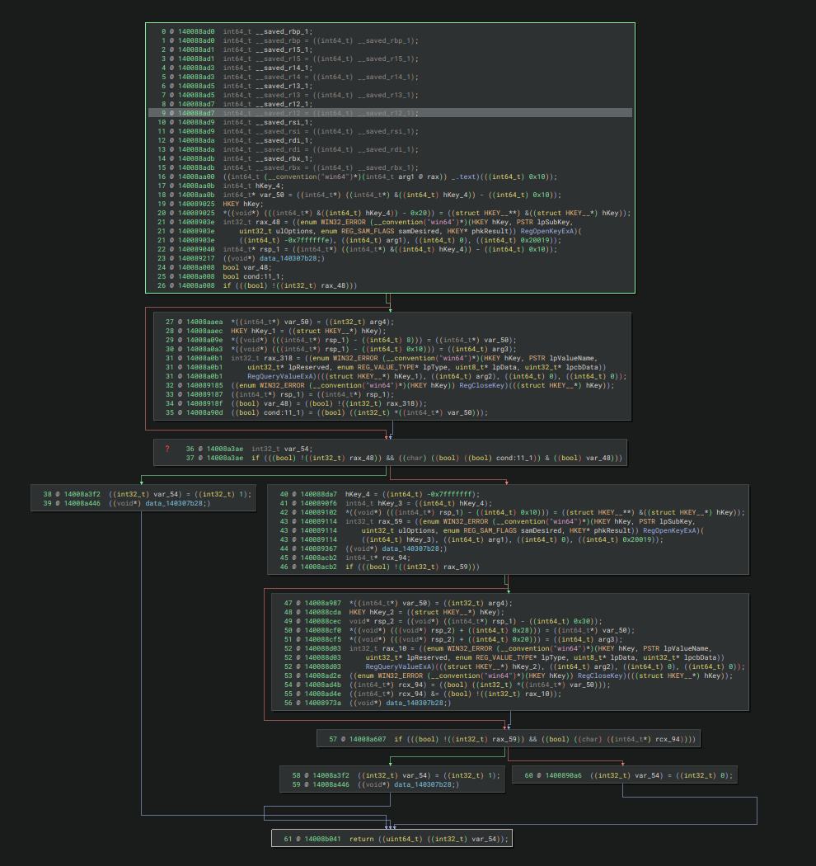
Task: Click address 14008b041 of return block
Action: 322,839
